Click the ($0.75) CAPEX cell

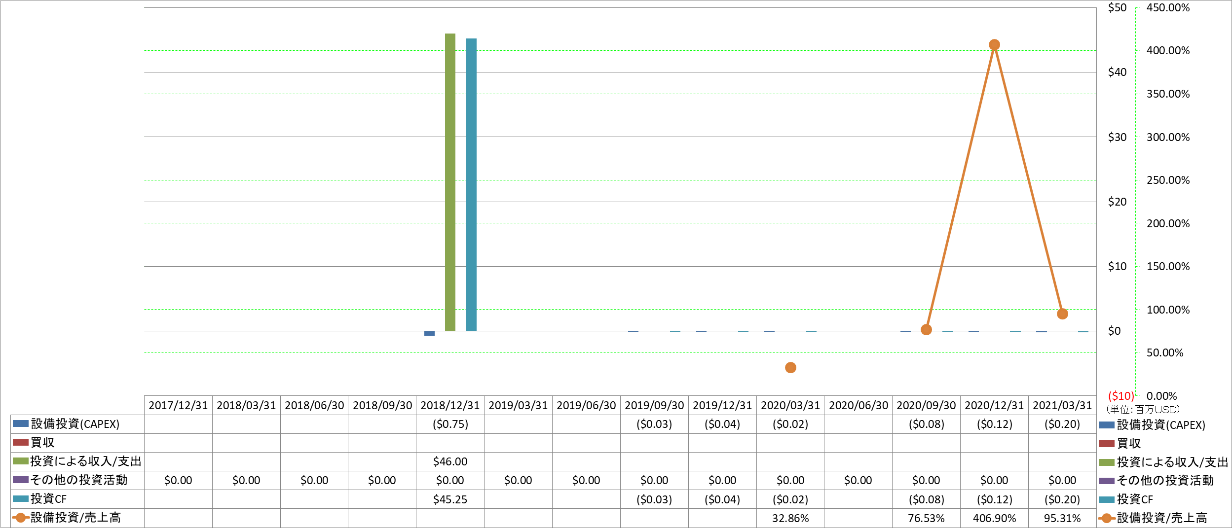[450, 424]
